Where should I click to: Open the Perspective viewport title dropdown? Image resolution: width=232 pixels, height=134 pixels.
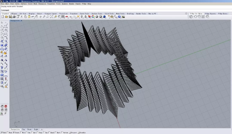(21, 21)
